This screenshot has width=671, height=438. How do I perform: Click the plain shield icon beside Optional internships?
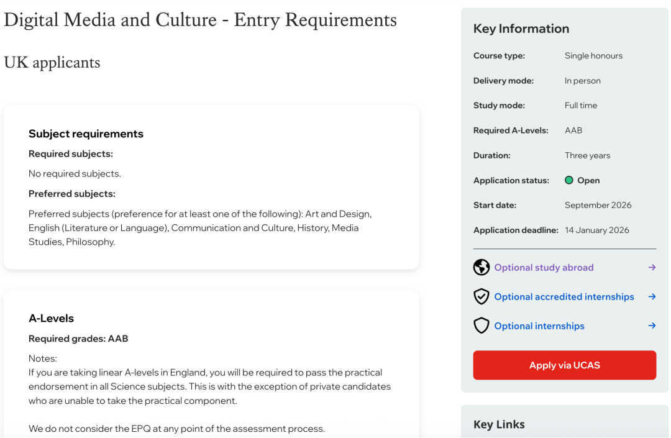point(482,326)
